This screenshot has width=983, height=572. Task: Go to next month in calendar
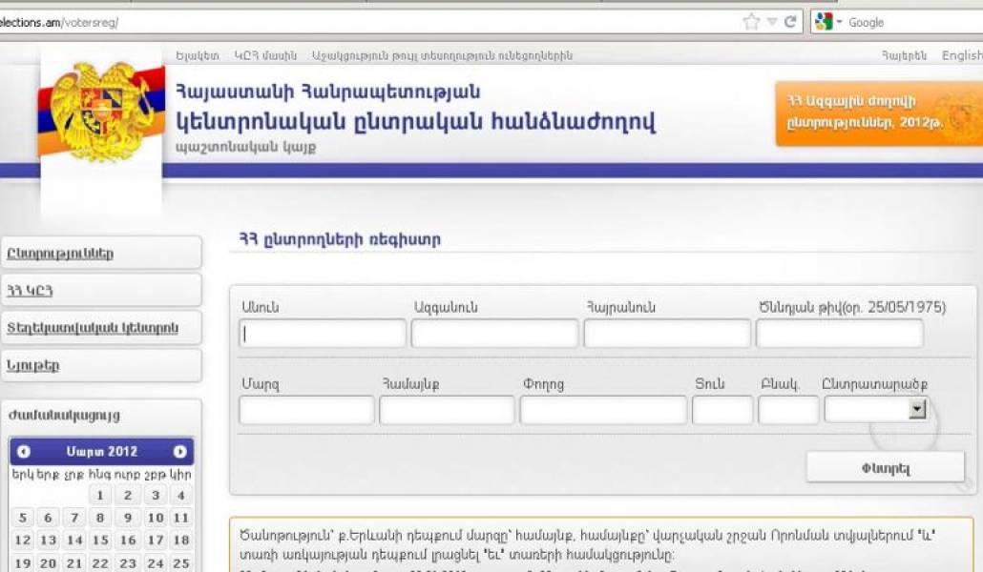click(x=179, y=452)
